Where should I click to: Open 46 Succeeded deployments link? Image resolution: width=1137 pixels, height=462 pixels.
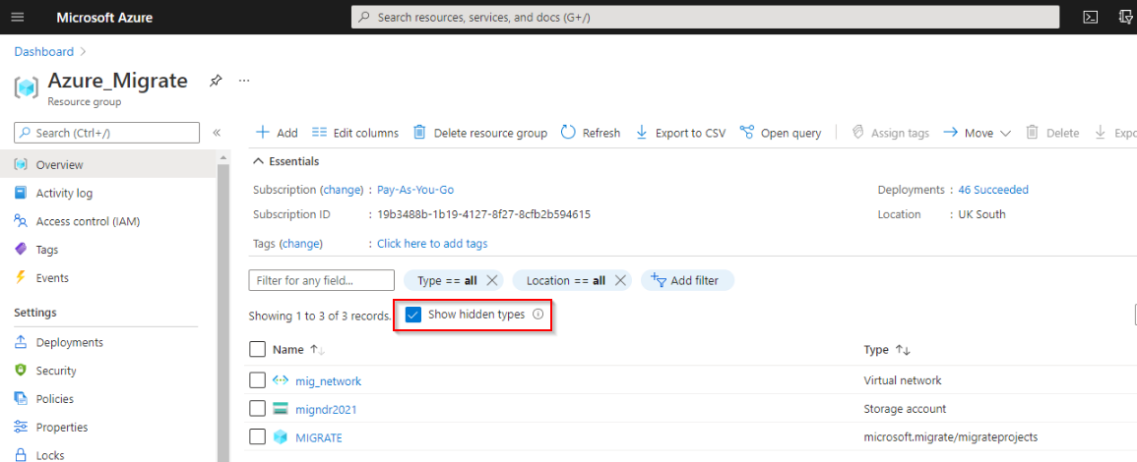(993, 190)
